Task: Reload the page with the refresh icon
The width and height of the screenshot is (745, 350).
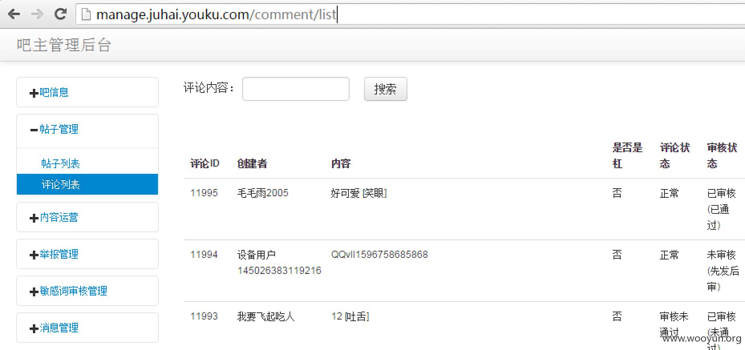Action: pyautogui.click(x=61, y=14)
